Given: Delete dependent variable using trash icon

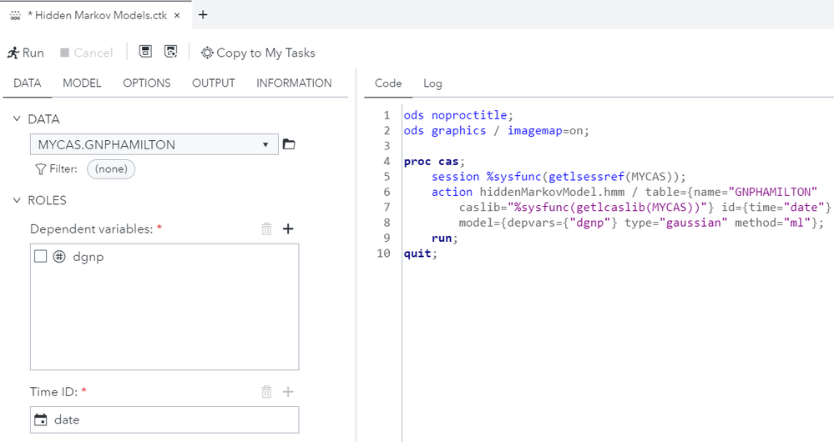Looking at the screenshot, I should tap(266, 229).
